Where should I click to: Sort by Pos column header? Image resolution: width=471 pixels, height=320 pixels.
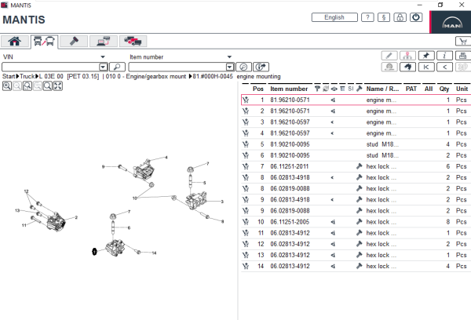(258, 89)
